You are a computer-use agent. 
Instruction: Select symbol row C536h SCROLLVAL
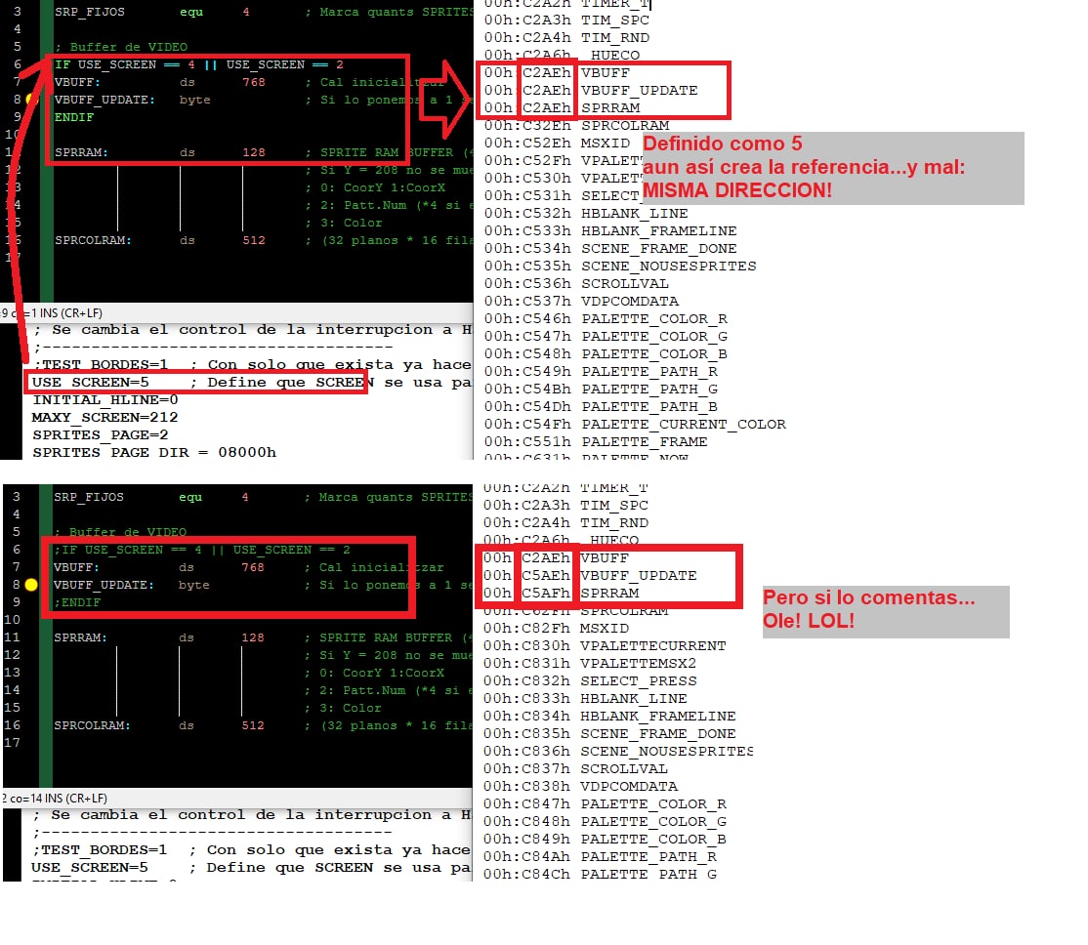[576, 283]
